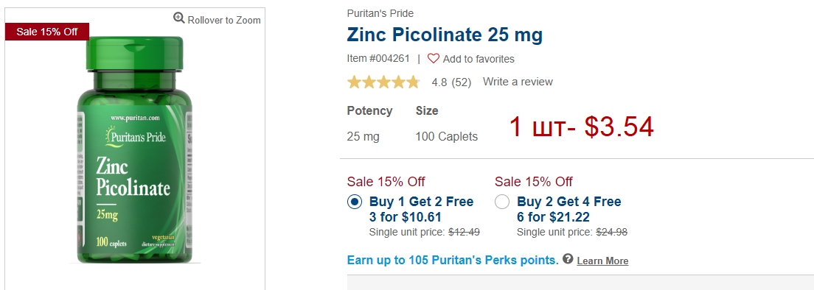Click the 100 Caplets size value

point(447,137)
